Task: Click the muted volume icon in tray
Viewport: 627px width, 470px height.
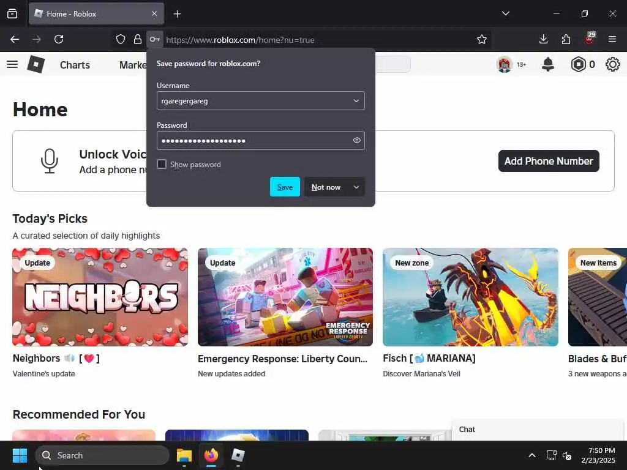Action: pyautogui.click(x=566, y=455)
